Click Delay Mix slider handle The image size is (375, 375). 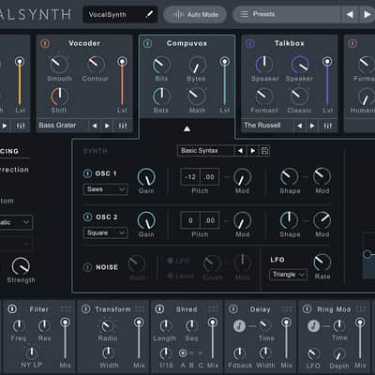click(286, 322)
